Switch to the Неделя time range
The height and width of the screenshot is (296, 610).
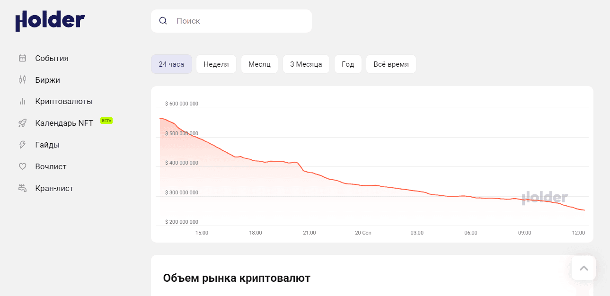click(x=216, y=64)
